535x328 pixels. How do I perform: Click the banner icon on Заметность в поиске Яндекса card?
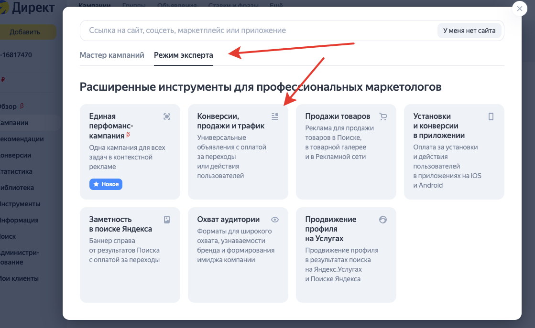(x=167, y=220)
